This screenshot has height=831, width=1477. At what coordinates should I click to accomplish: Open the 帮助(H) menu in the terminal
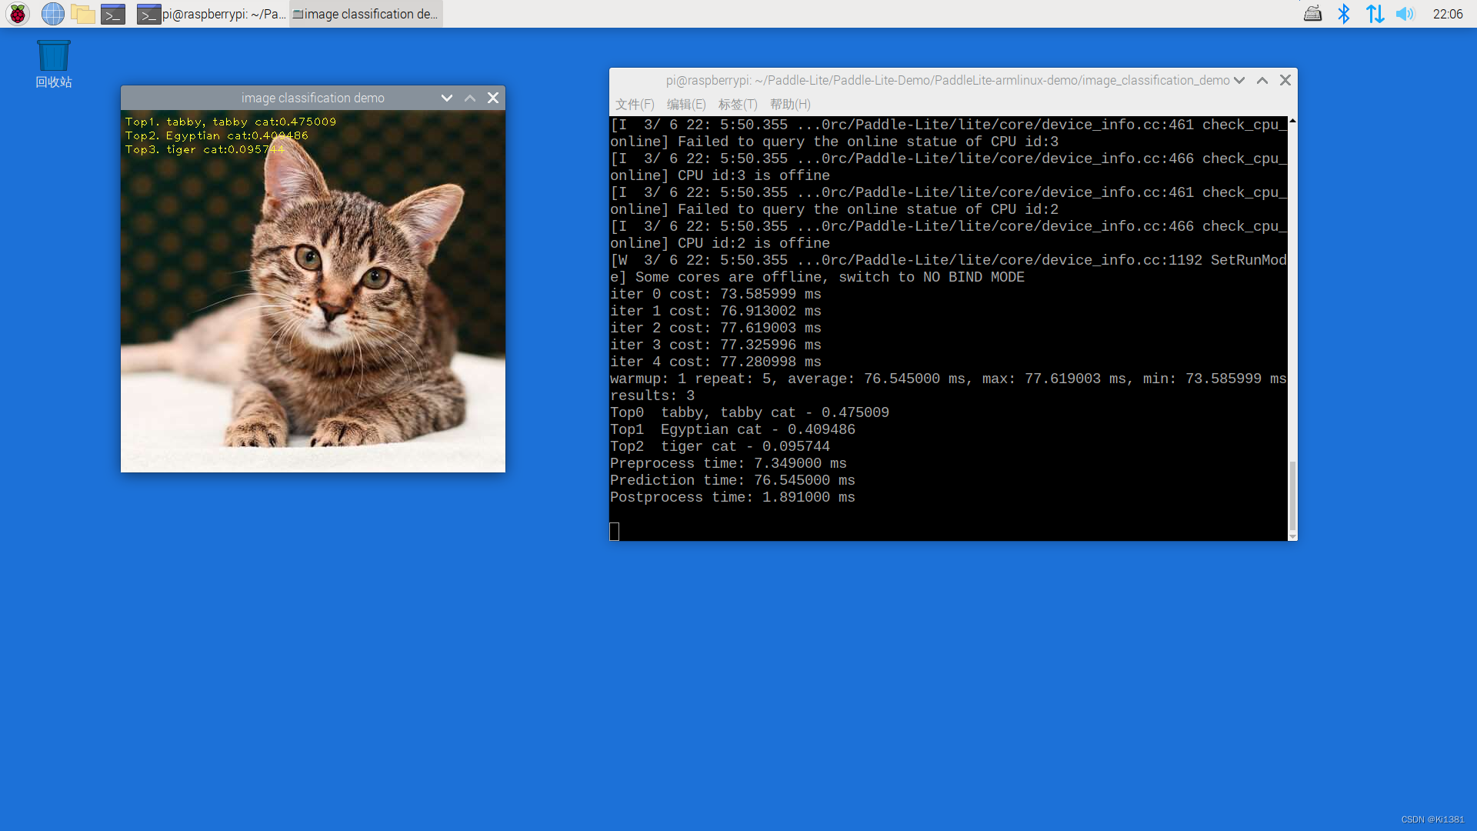(x=789, y=104)
